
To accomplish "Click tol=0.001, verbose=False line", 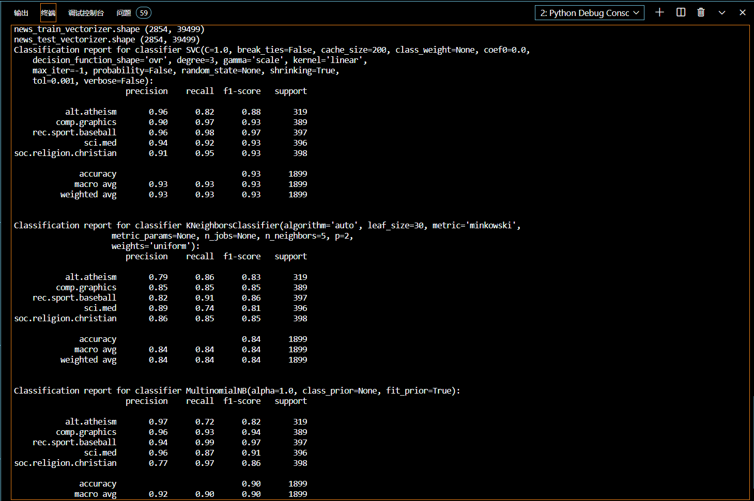I will [93, 81].
